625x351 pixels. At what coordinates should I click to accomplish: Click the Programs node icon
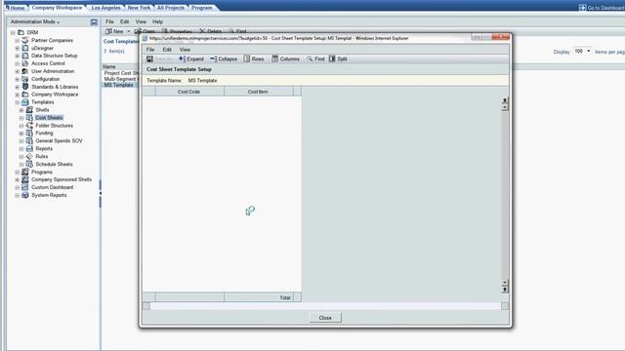coord(25,172)
